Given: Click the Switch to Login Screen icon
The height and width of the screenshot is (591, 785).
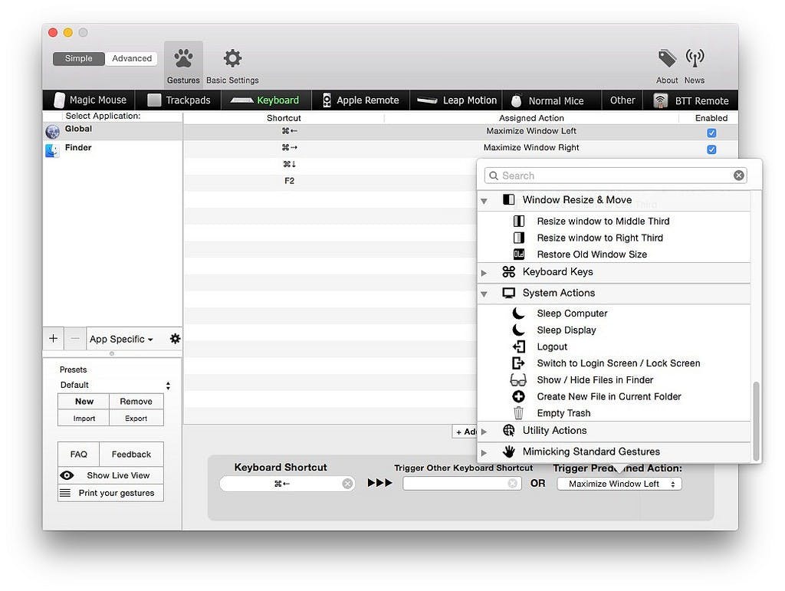Looking at the screenshot, I should (x=519, y=363).
